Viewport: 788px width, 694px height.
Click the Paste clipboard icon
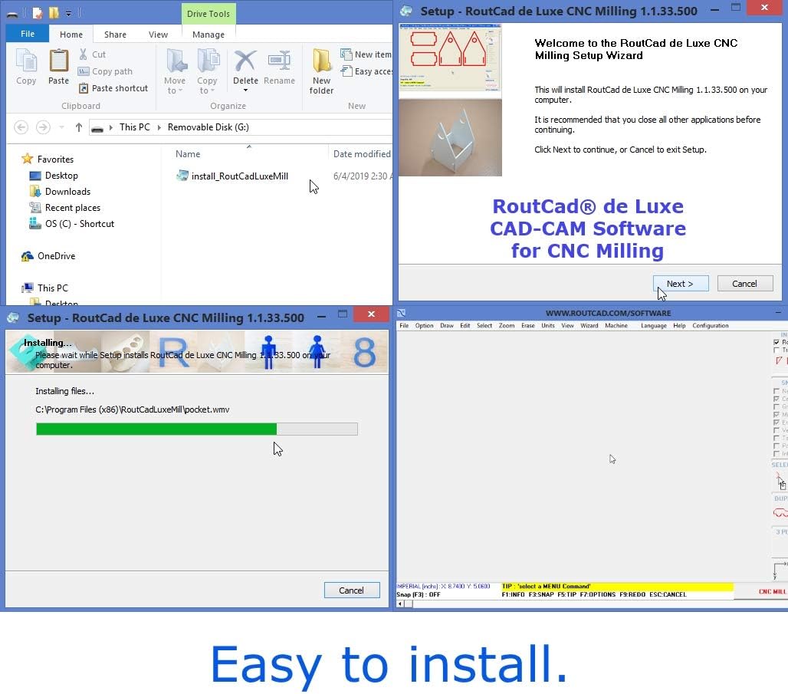(58, 61)
